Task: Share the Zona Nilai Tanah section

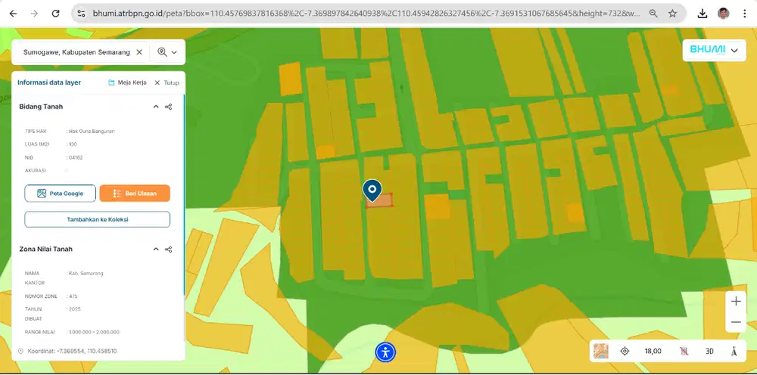Action: [x=168, y=249]
